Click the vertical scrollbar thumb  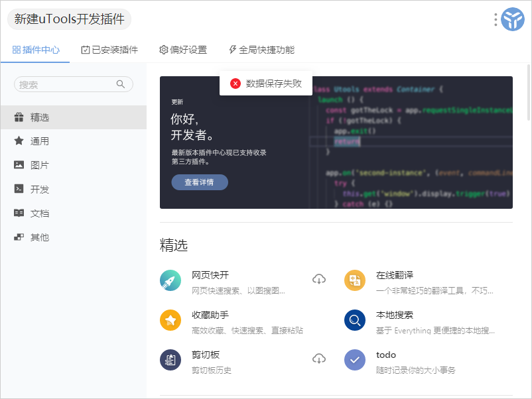tap(529, 92)
